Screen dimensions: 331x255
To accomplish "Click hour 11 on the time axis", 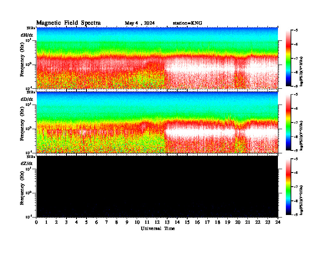I will point(147,222).
